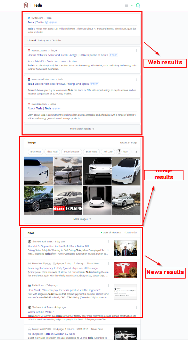
Task: Select the Brian Heat image filter
Action: [x=35, y=151]
